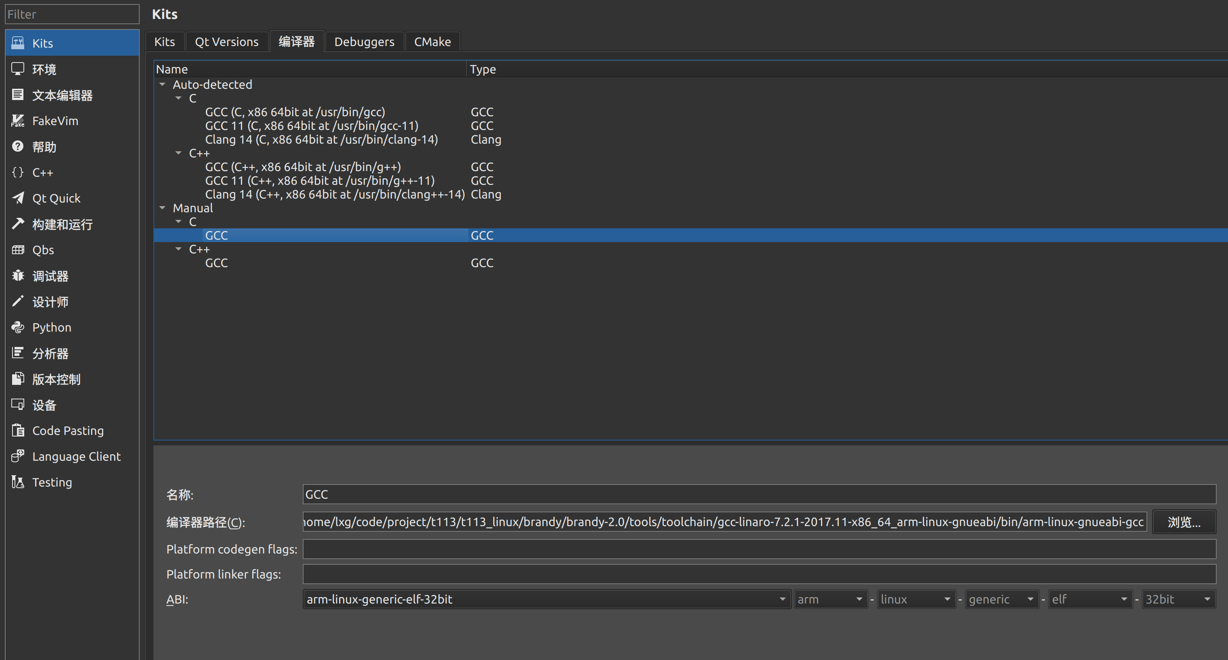The height and width of the screenshot is (660, 1228).
Task: Open the arm architecture dropdown
Action: [x=830, y=599]
